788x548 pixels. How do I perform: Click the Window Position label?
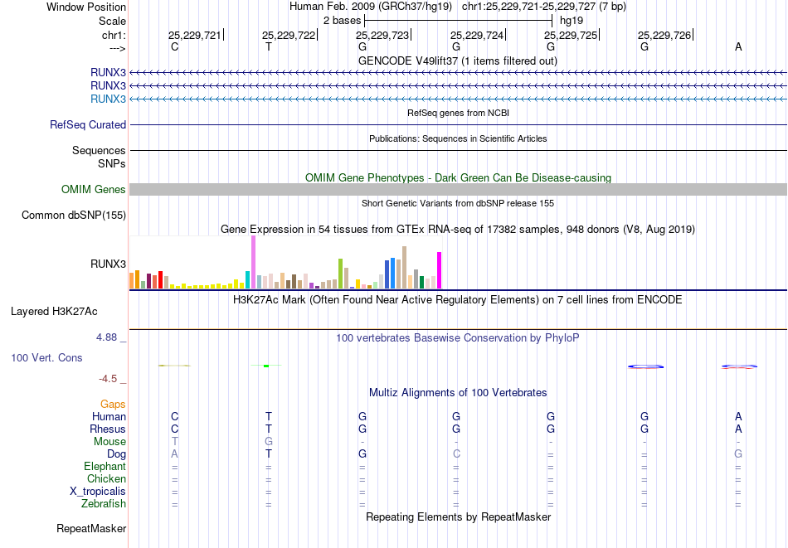pyautogui.click(x=86, y=7)
